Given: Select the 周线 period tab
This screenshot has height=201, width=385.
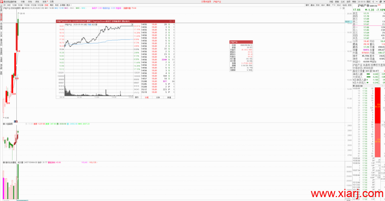Looking at the screenshot, I should click(x=52, y=5).
